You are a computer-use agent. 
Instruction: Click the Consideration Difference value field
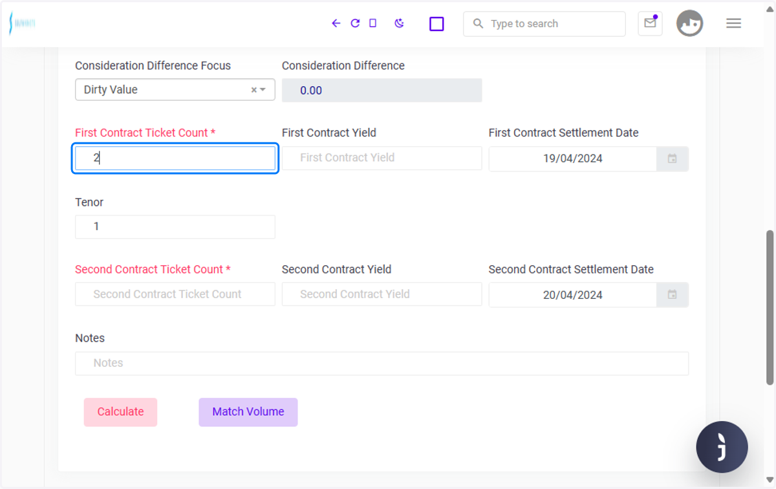pos(382,91)
